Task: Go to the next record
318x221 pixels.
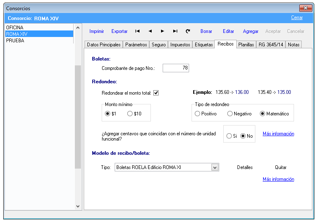Action: pyautogui.click(x=163, y=31)
